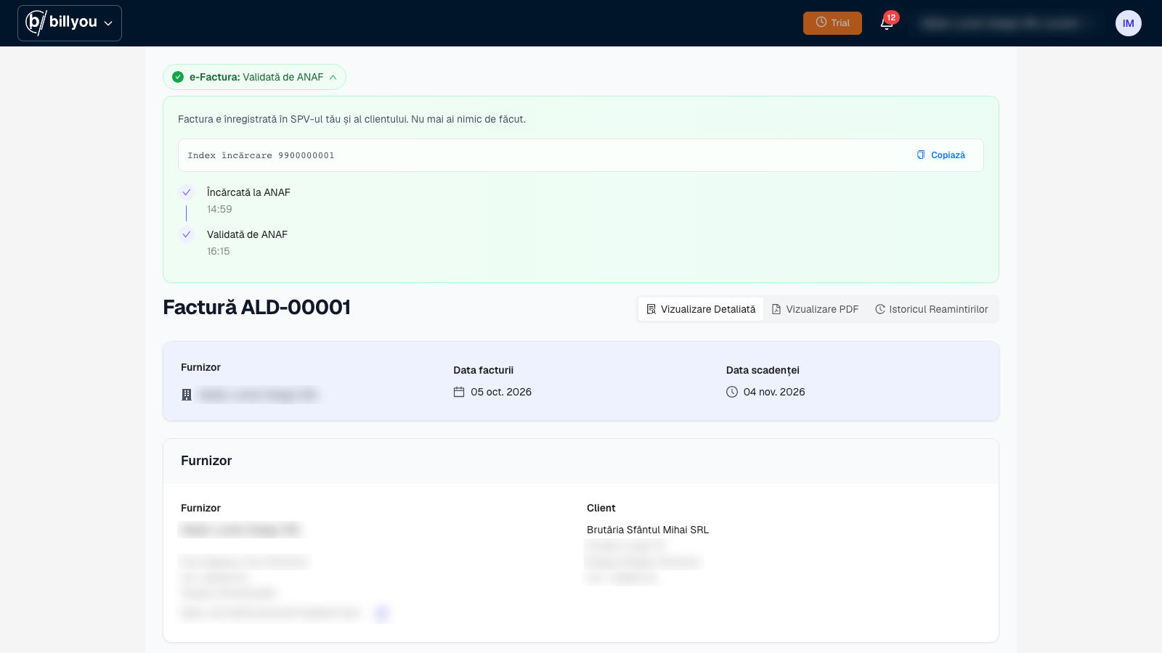Click the building icon under Furnizor
Viewport: 1162px width, 653px height.
187,395
